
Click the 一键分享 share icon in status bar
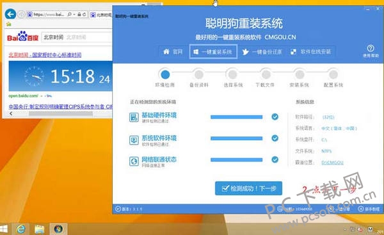(332, 209)
